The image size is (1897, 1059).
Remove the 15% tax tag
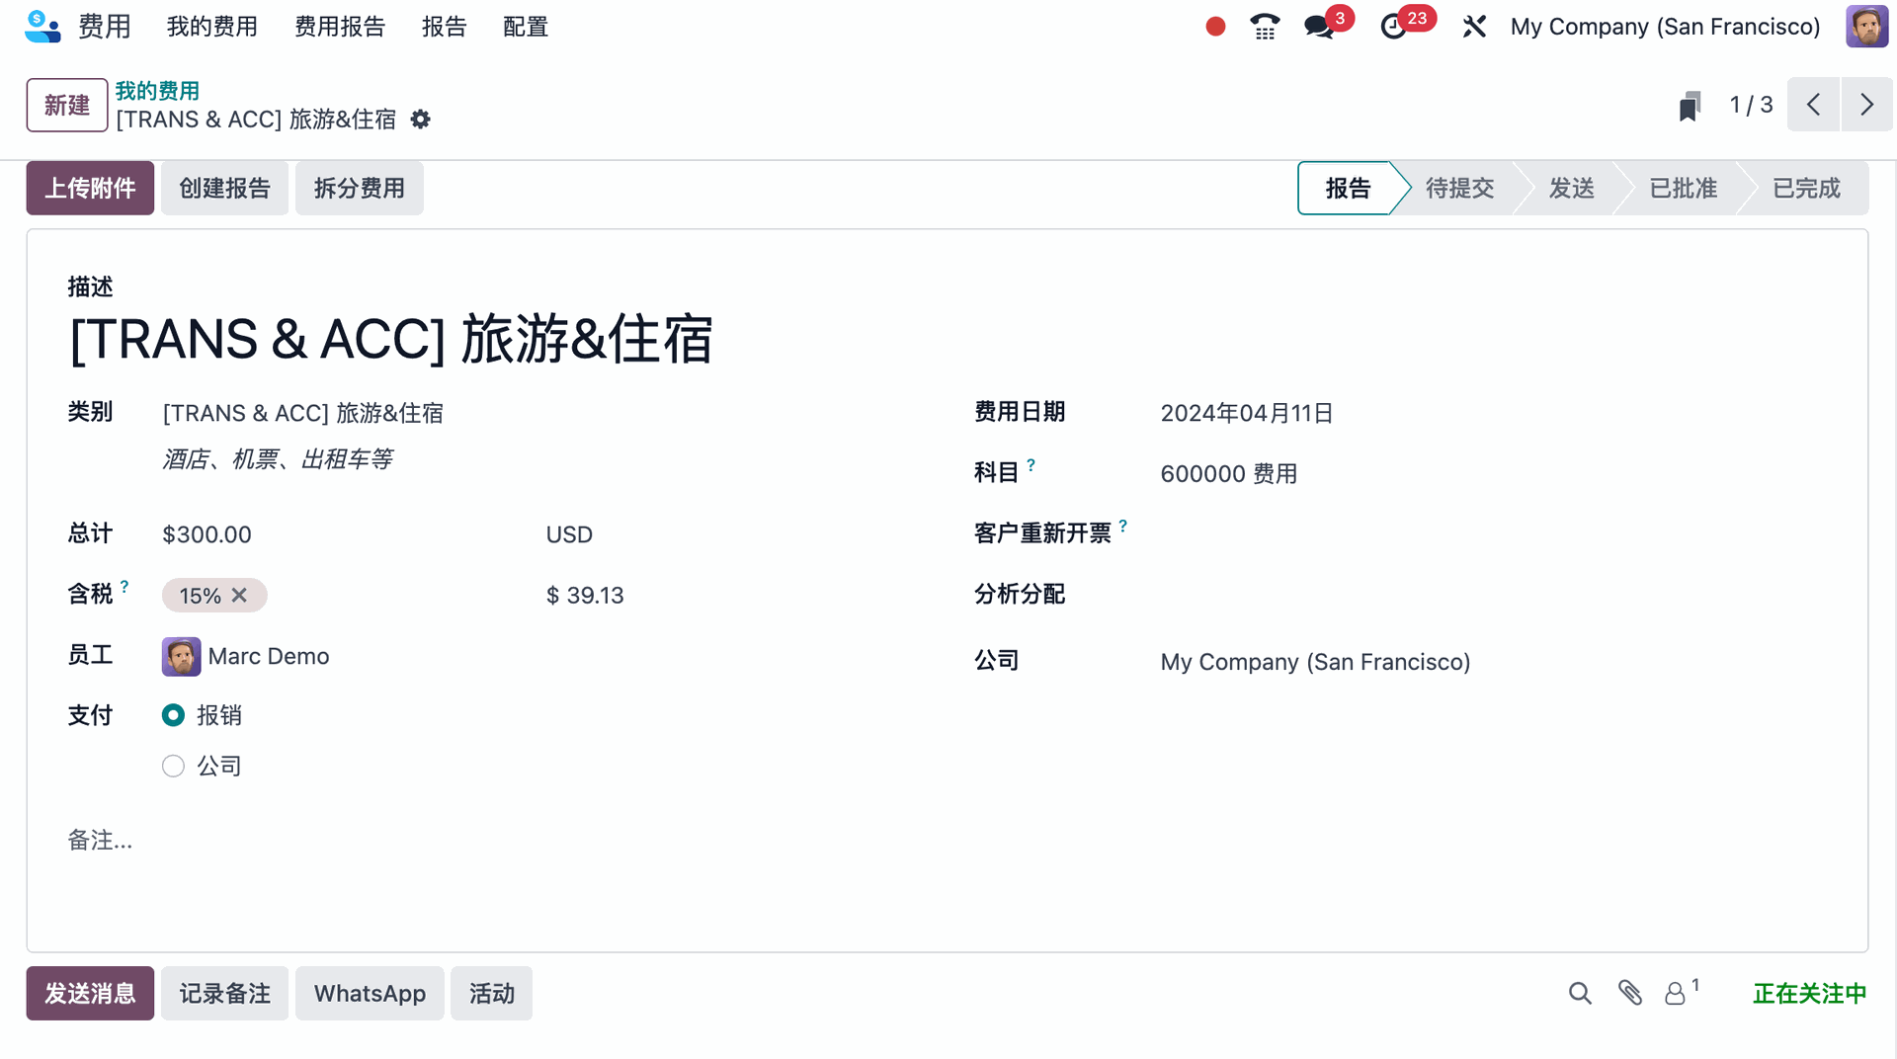click(239, 595)
